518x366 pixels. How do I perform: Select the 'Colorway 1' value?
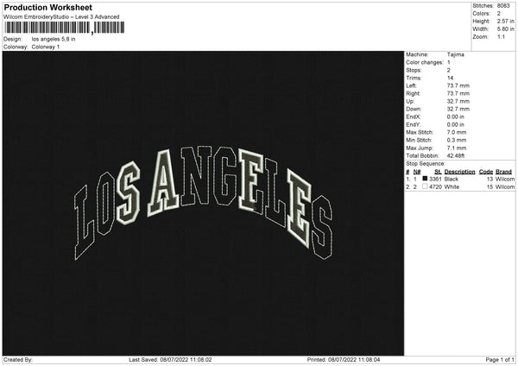46,47
